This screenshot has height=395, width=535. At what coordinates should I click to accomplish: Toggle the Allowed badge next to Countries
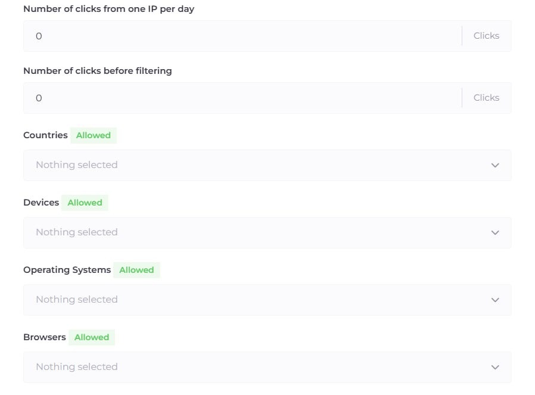(x=94, y=135)
